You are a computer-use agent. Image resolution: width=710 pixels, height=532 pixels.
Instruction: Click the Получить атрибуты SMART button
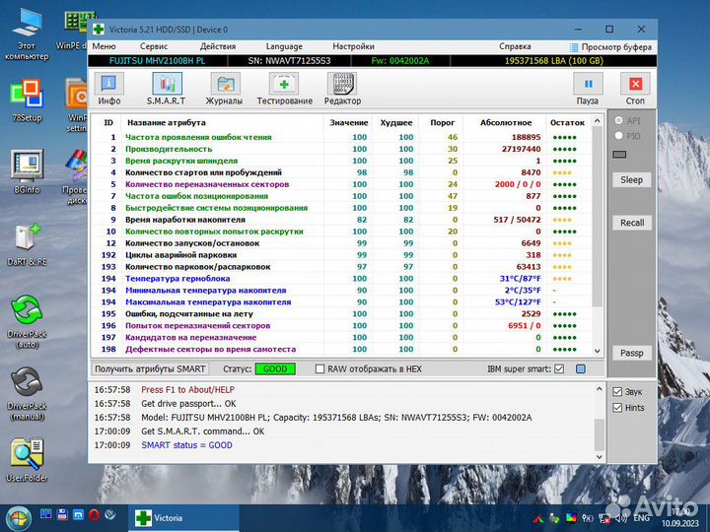coord(150,369)
